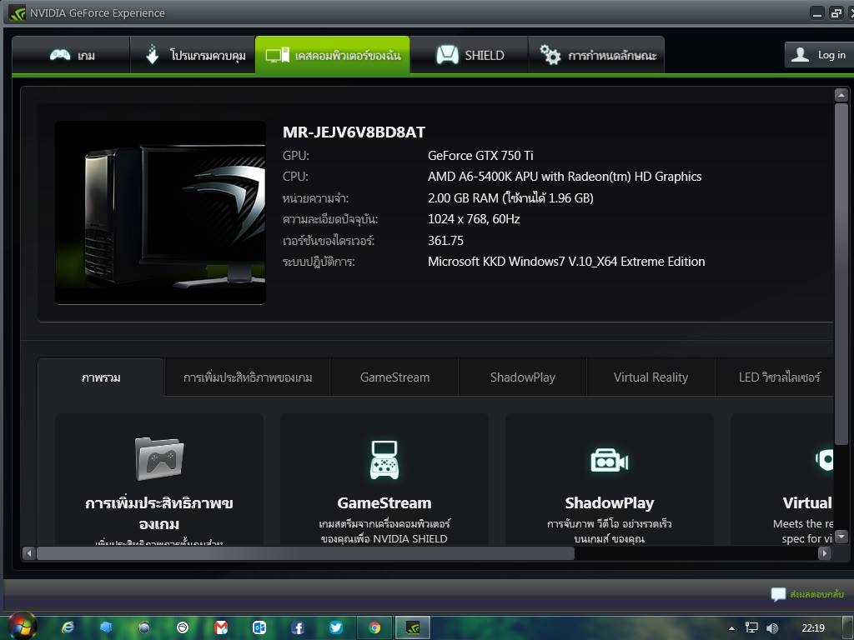854x640 pixels.
Task: Click the horizontal scrollbar right arrow
Action: click(825, 553)
